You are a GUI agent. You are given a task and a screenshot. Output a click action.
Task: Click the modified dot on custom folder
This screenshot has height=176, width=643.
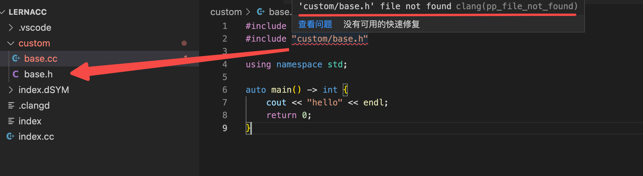184,43
